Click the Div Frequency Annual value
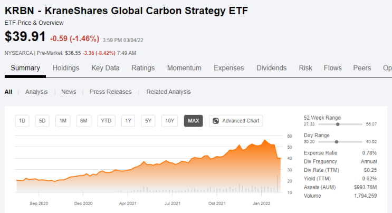Viewport: 392px width, 213px height. pos(369,161)
